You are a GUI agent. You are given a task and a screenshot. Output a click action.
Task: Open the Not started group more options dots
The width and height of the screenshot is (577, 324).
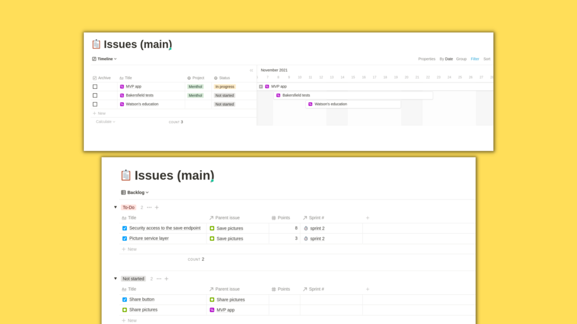click(x=159, y=279)
